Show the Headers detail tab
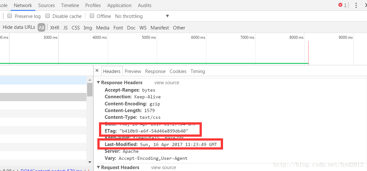367x171 pixels. 112,71
